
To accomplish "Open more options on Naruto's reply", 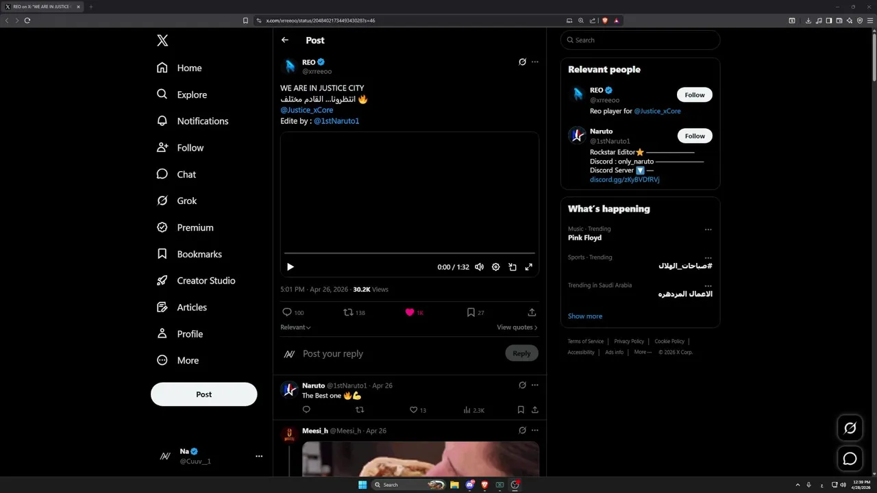I will [535, 385].
